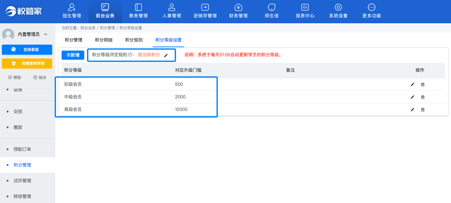This screenshot has height=203, width=451.
Task: Click the 帮助 link
Action: (14, 77)
